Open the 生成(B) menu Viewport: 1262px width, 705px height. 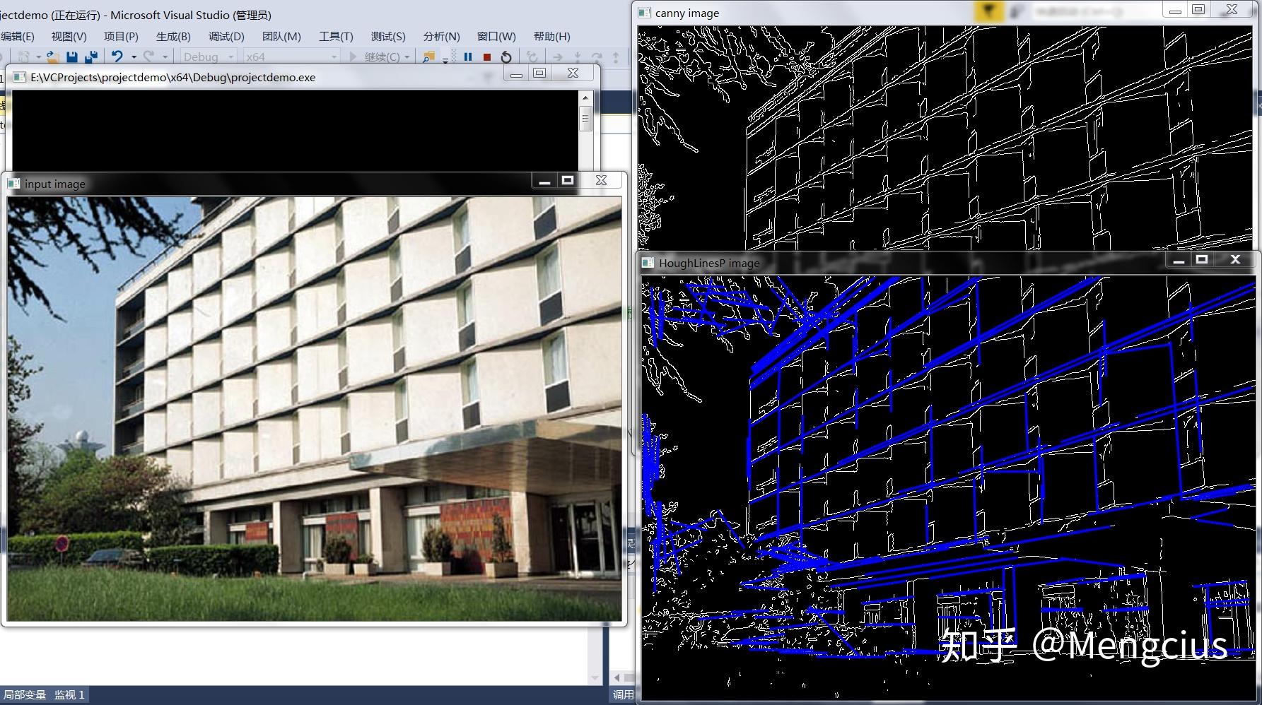tap(173, 37)
